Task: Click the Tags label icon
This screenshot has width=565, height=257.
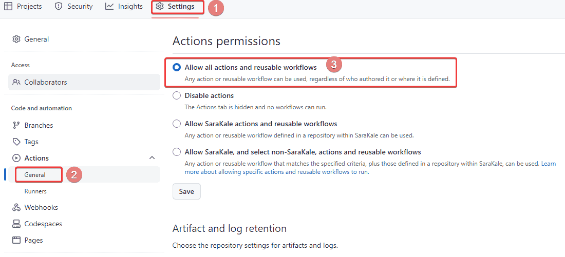Action: (16, 142)
